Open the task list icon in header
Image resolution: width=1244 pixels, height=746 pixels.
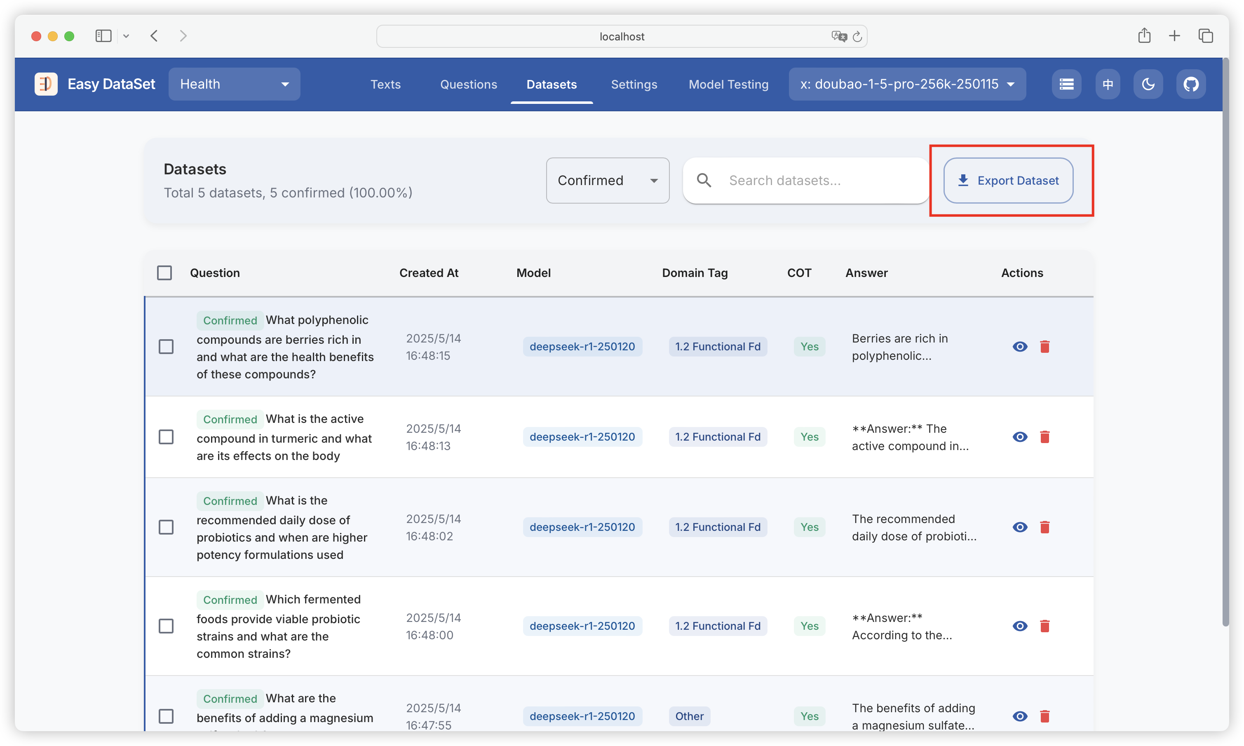(x=1066, y=84)
